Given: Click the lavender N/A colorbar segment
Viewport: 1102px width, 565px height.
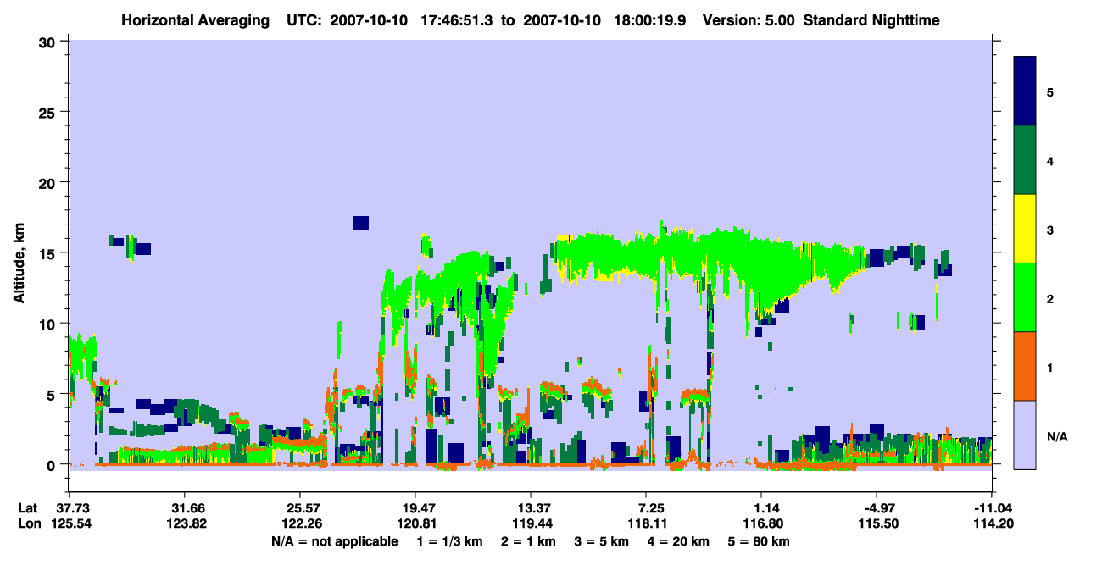Looking at the screenshot, I should (1025, 435).
